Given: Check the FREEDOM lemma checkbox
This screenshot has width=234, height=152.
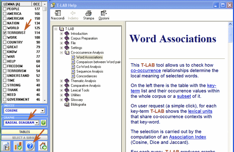Looking at the screenshot, I should (x=5, y=66).
